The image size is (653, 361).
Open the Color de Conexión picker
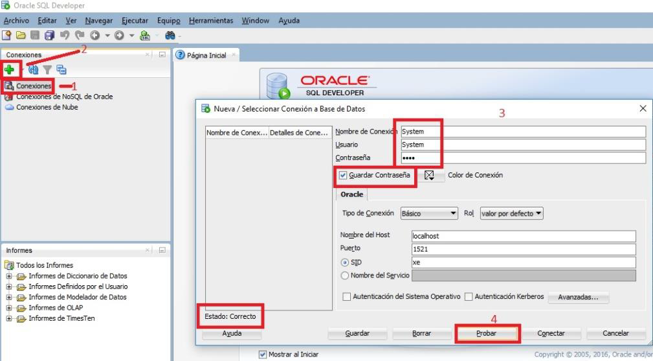tap(429, 176)
